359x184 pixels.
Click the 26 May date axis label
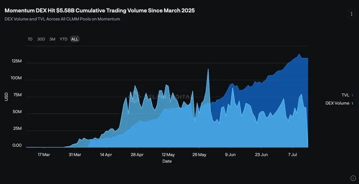tap(199, 155)
